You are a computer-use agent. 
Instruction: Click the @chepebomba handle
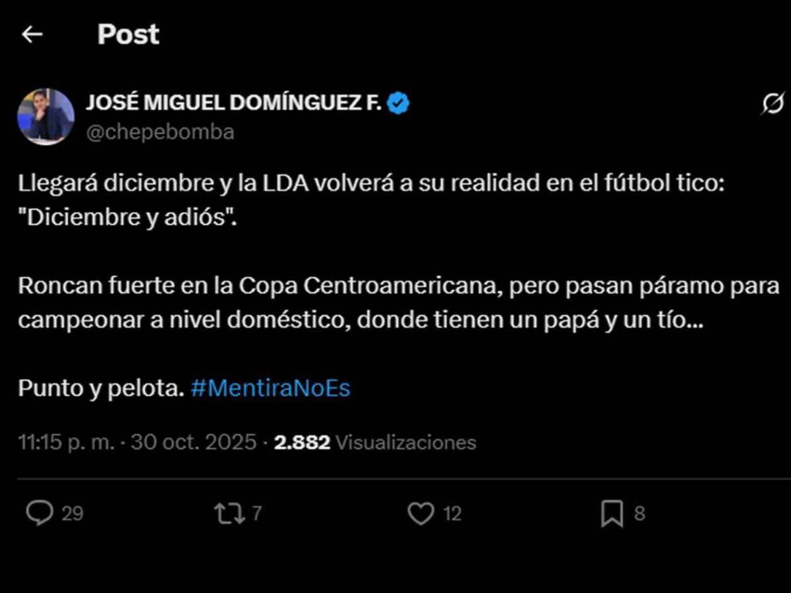coord(160,131)
